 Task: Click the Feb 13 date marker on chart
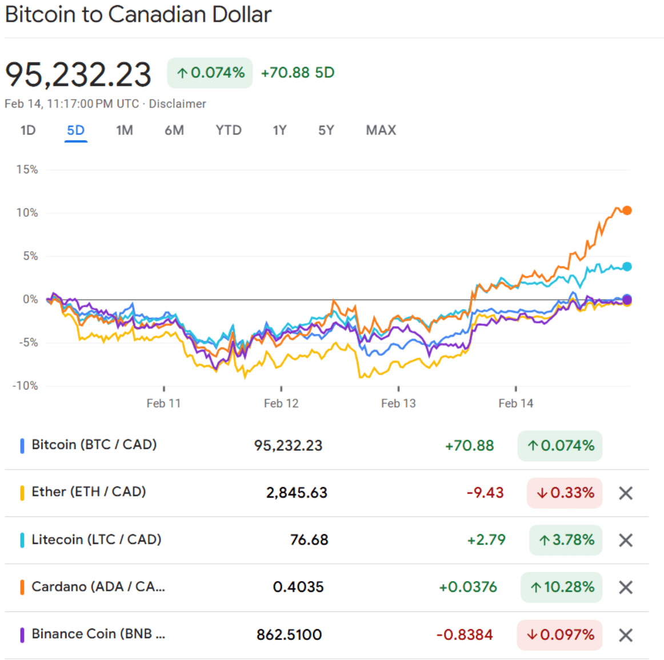pos(398,403)
